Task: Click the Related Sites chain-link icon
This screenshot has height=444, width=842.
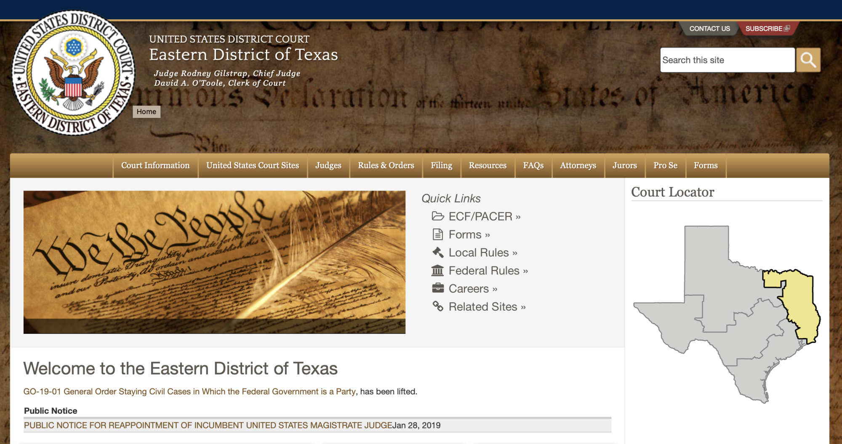Action: tap(438, 306)
